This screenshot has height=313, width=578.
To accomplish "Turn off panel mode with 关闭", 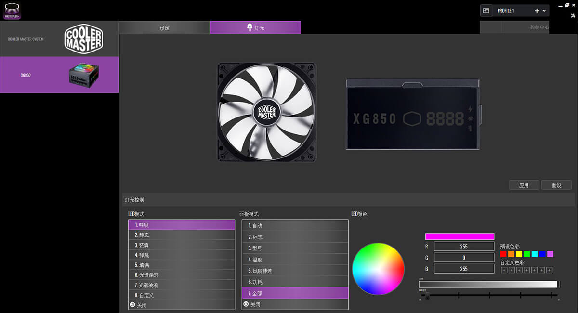I will click(x=295, y=304).
